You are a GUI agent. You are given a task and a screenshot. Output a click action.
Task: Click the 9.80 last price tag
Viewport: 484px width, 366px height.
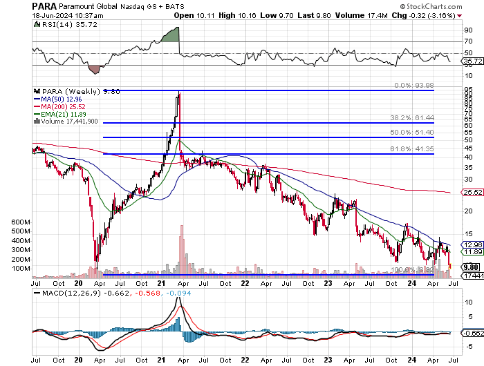(x=472, y=266)
